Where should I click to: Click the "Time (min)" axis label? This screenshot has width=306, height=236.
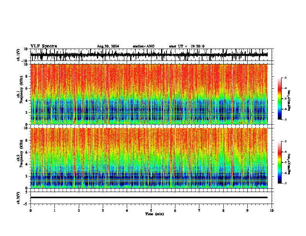coord(155,214)
